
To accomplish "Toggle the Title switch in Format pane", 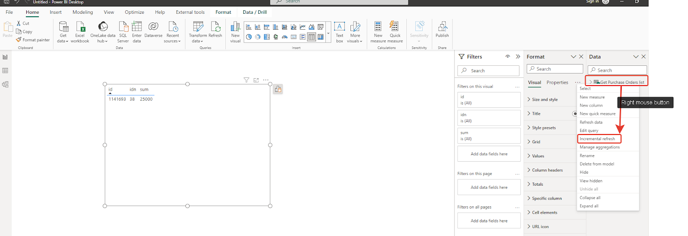I will pyautogui.click(x=575, y=113).
